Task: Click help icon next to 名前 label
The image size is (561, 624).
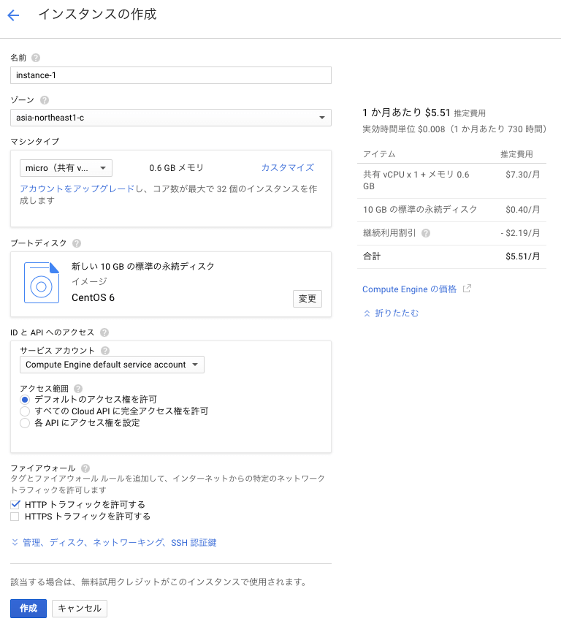Action: pos(36,58)
